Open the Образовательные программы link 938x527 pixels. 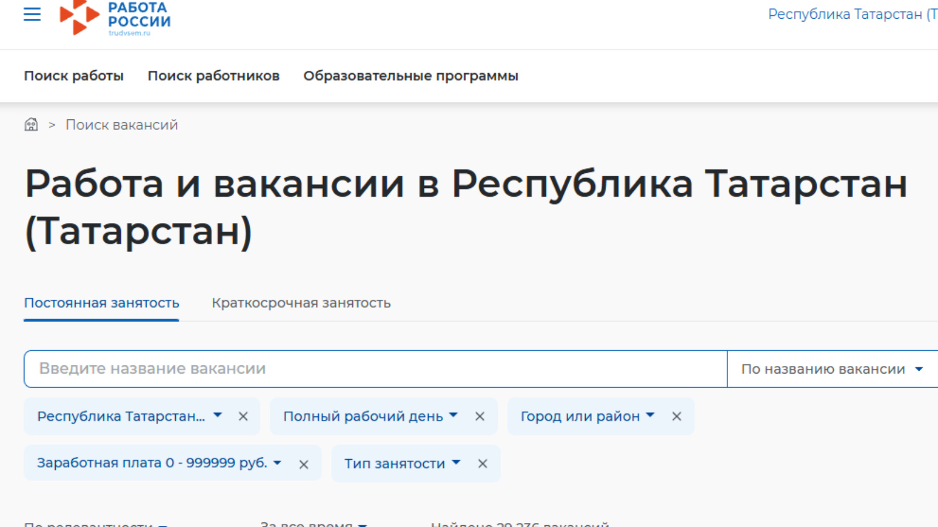(410, 76)
